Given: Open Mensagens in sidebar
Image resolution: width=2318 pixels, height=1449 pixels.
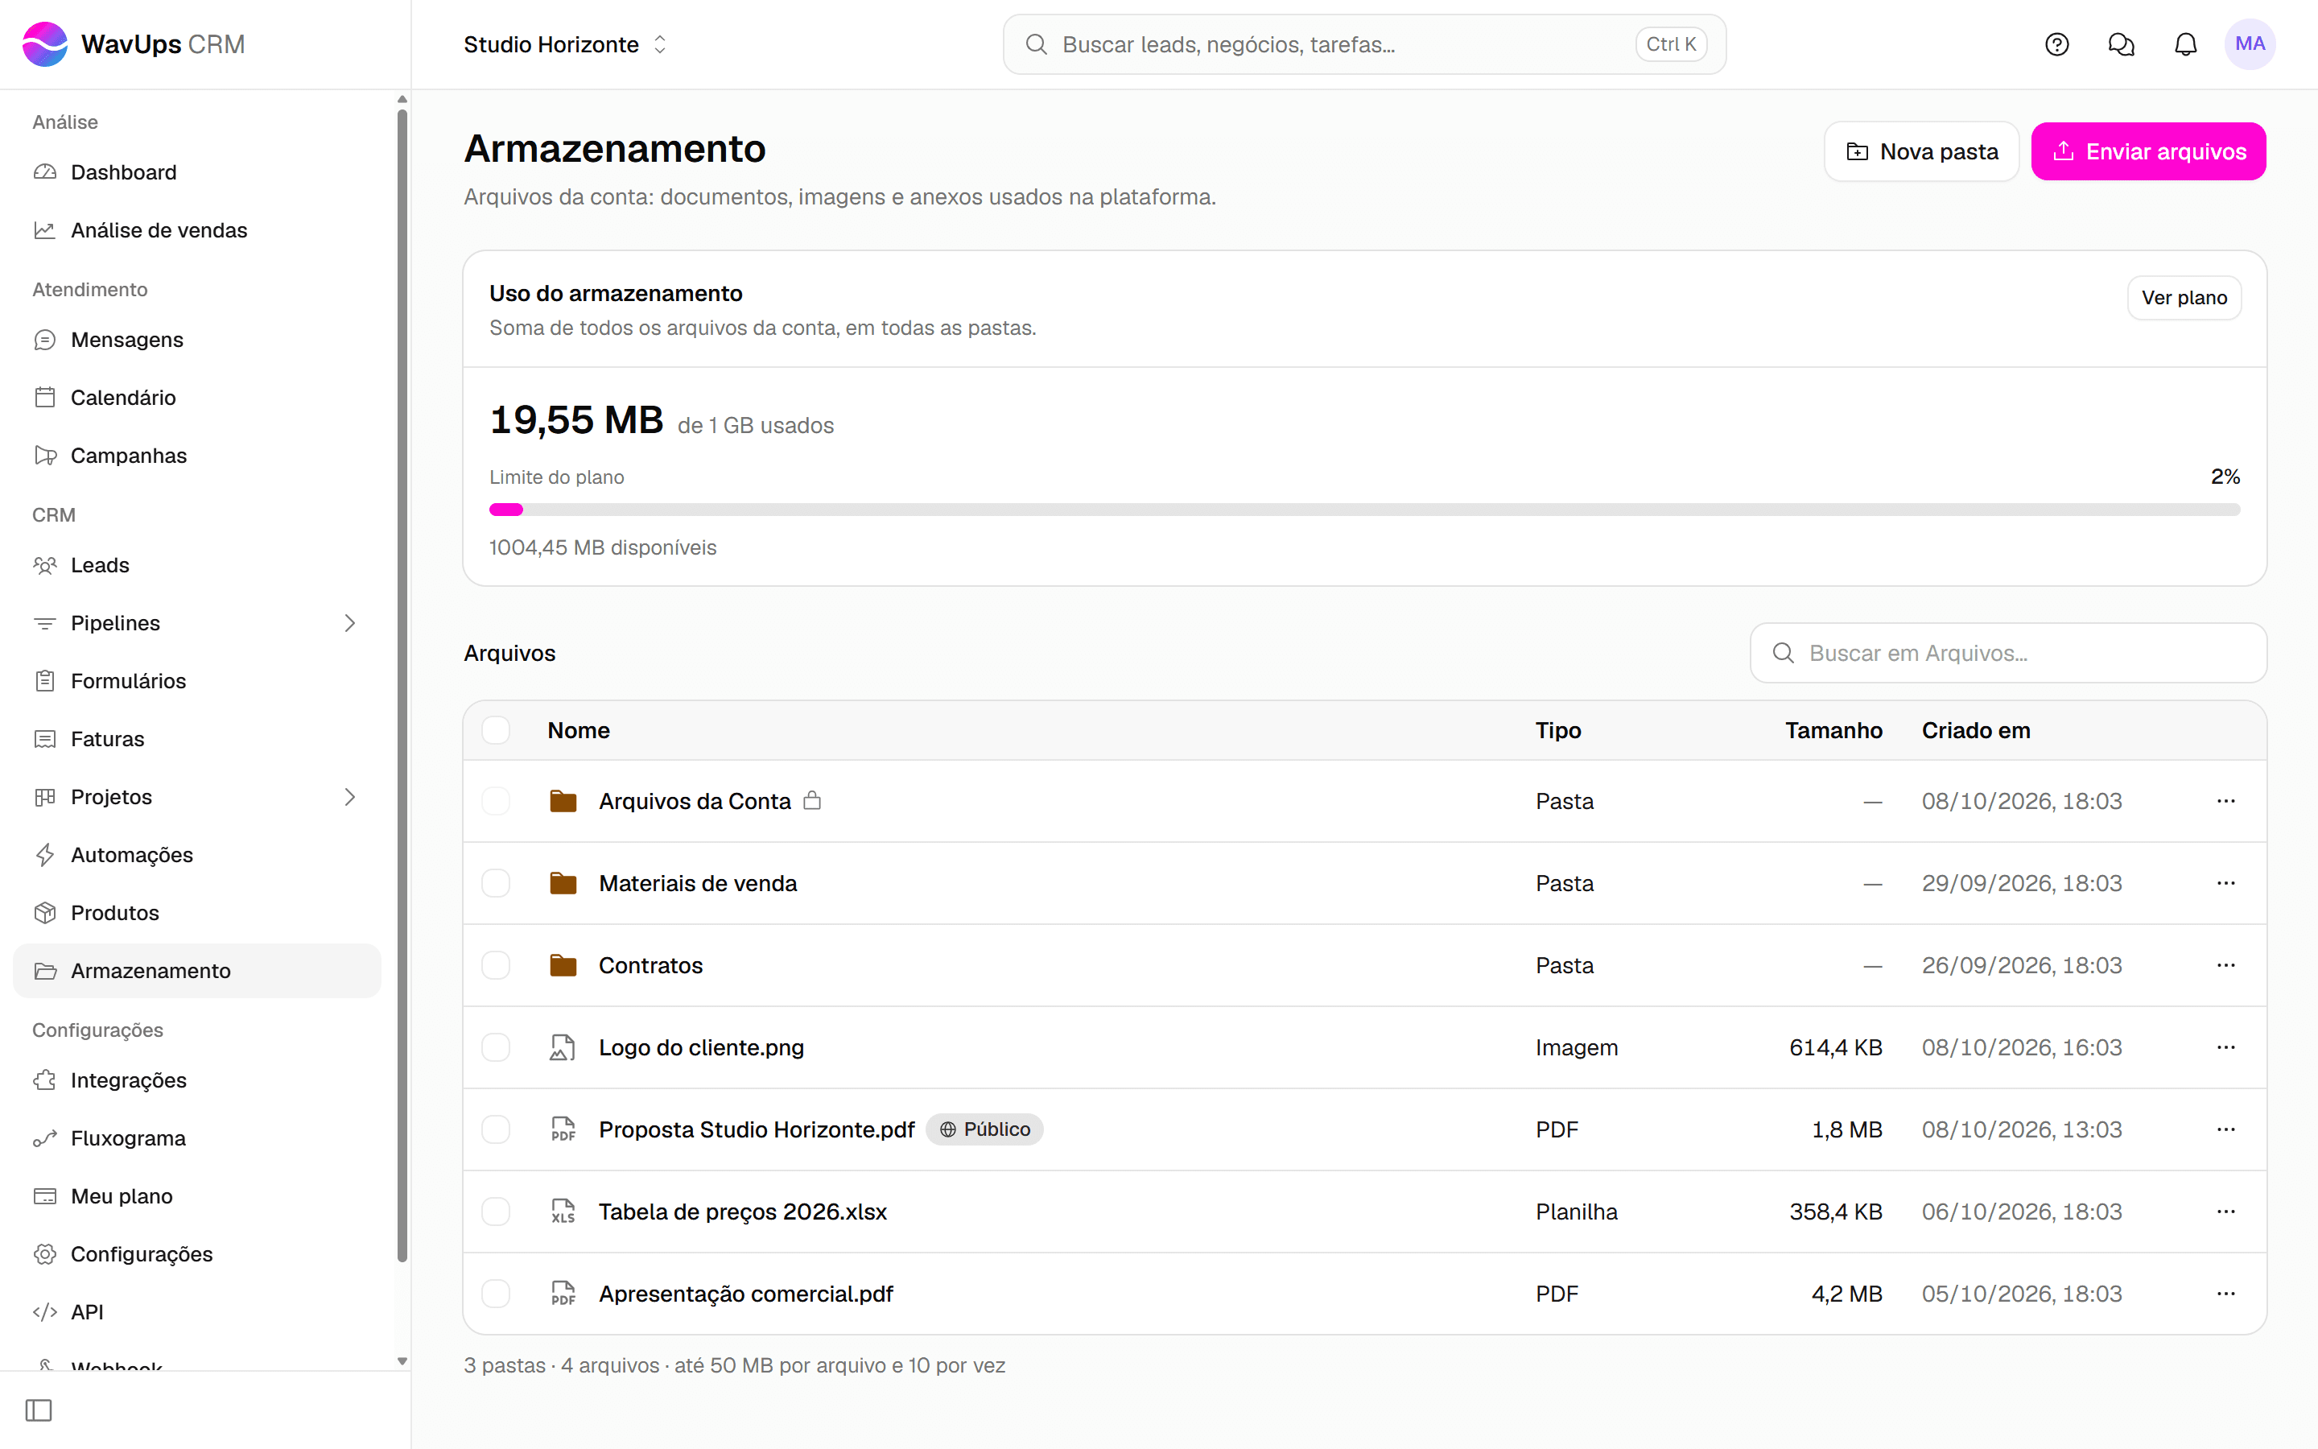Looking at the screenshot, I should click(x=196, y=339).
